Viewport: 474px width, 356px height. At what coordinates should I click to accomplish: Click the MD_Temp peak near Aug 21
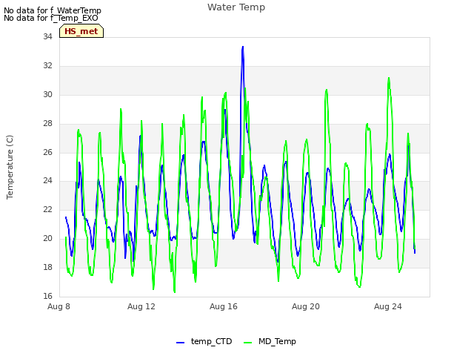(x=327, y=90)
